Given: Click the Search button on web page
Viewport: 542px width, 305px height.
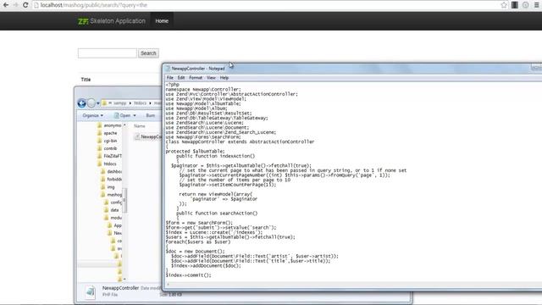Looking at the screenshot, I should coord(149,53).
